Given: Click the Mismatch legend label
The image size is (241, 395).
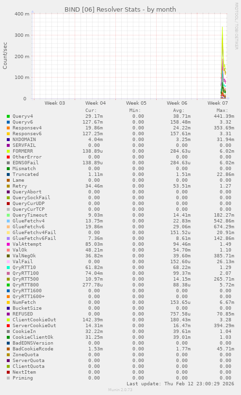Looking at the screenshot, I should [x=24, y=169].
